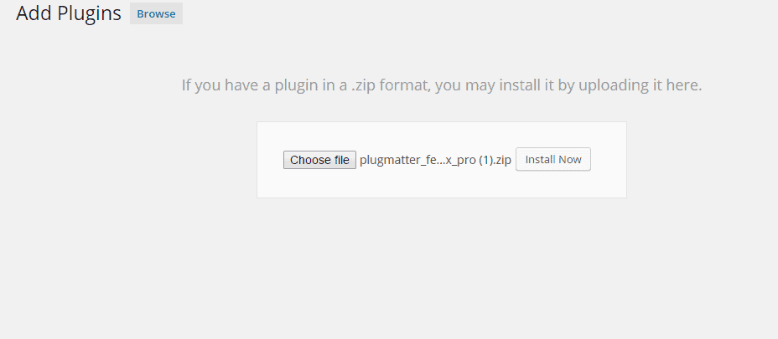The width and height of the screenshot is (778, 339).
Task: Click the Browse button beside Add Plugins
Action: (x=156, y=14)
